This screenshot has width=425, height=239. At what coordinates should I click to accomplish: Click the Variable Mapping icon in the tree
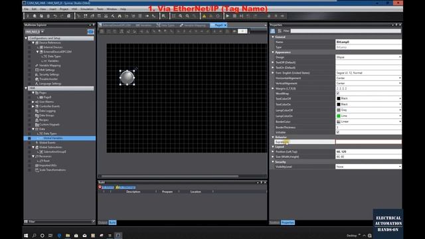(37, 65)
